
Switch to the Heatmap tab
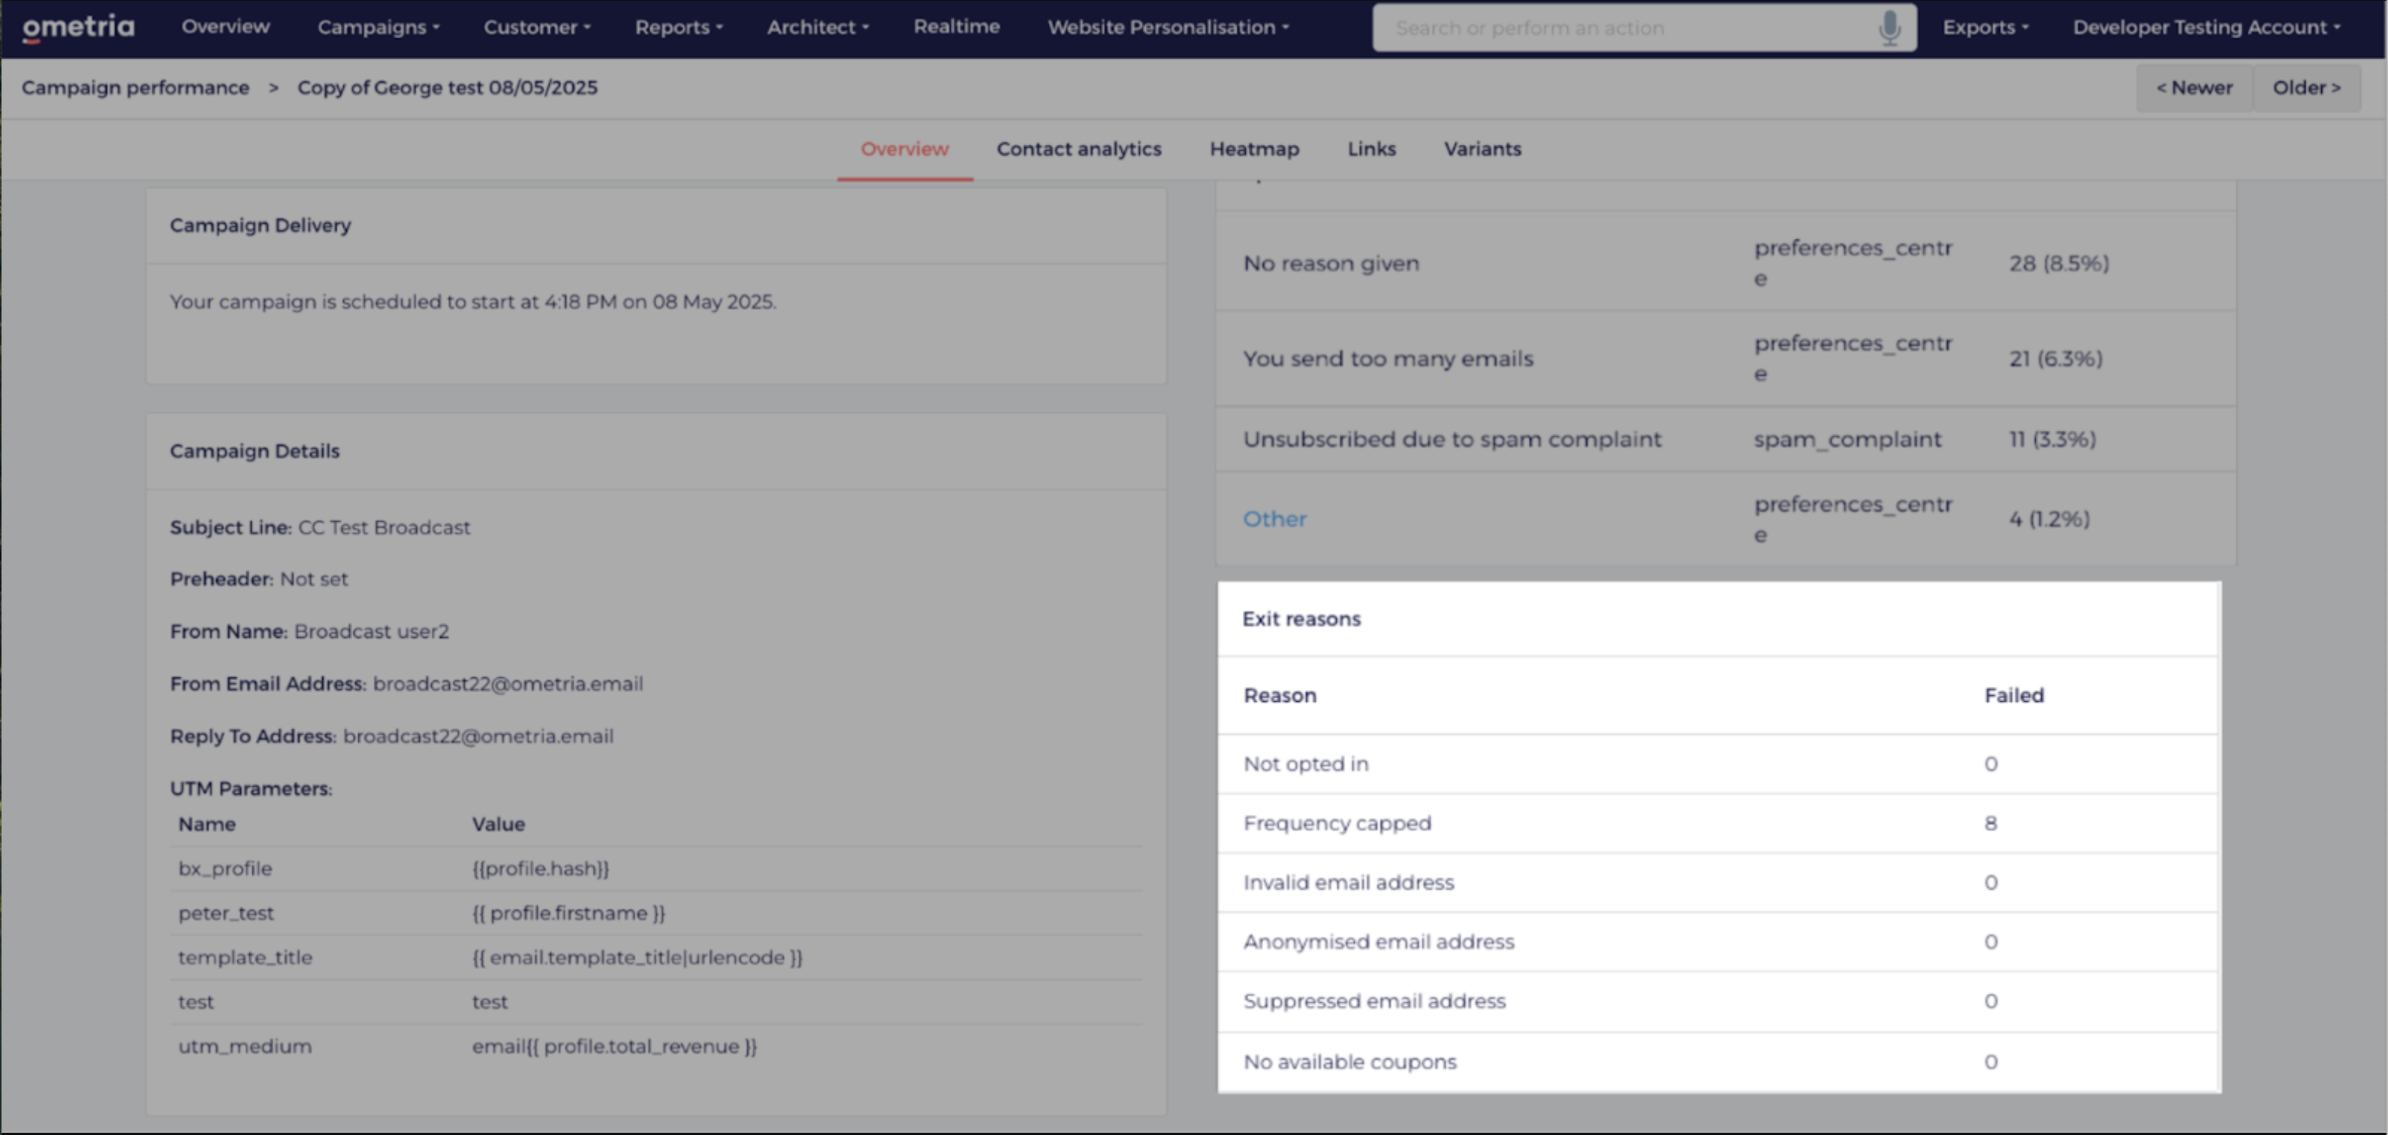1253,149
